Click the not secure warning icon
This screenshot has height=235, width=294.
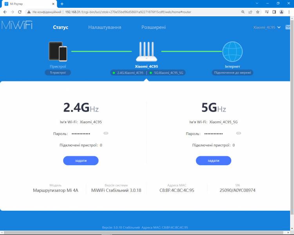coord(29,12)
